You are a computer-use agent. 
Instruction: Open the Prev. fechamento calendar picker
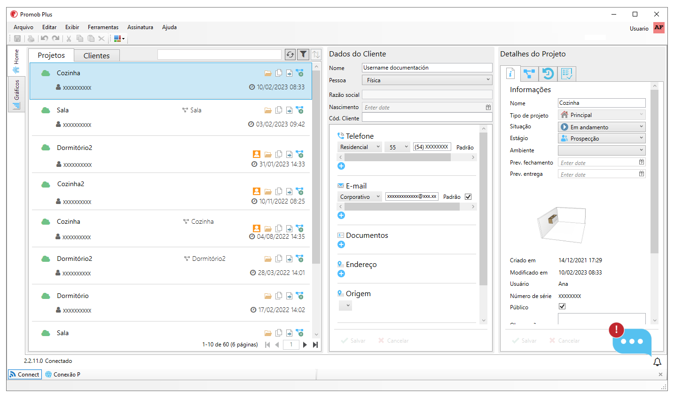(x=642, y=162)
